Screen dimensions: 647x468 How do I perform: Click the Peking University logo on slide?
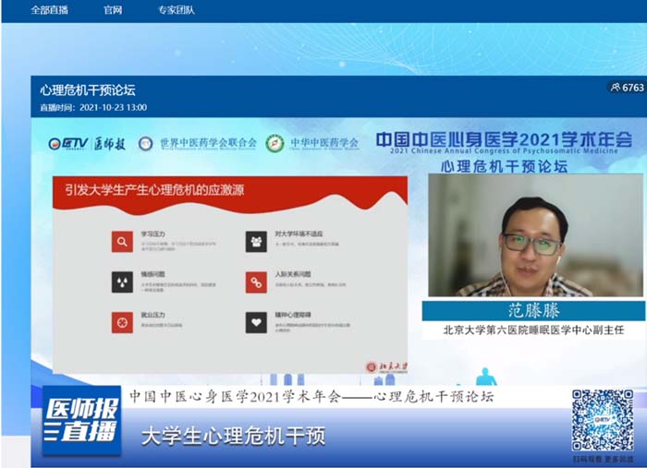click(x=386, y=366)
